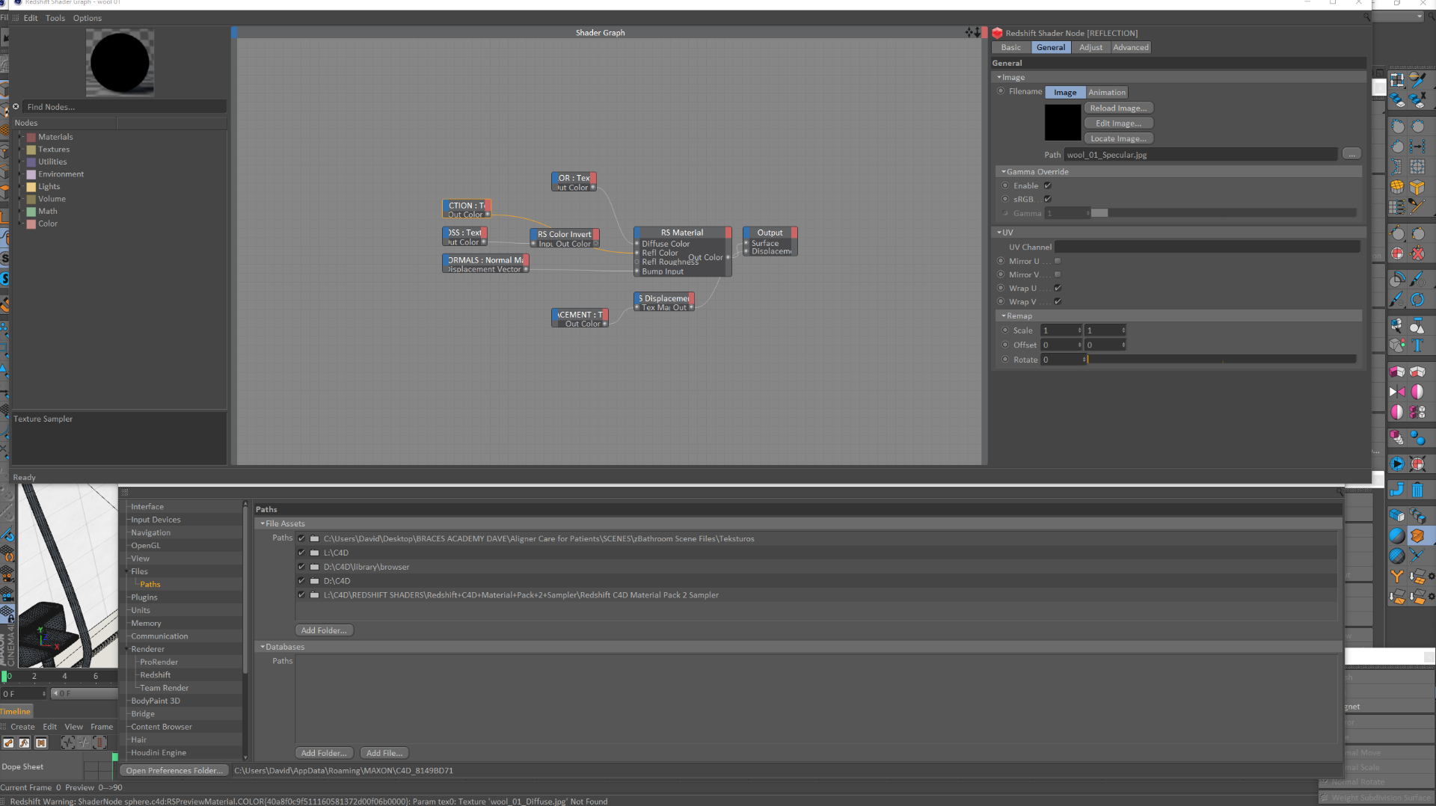Enable the Mirror U checkbox
Screen dimensions: 1436x806
(1058, 261)
